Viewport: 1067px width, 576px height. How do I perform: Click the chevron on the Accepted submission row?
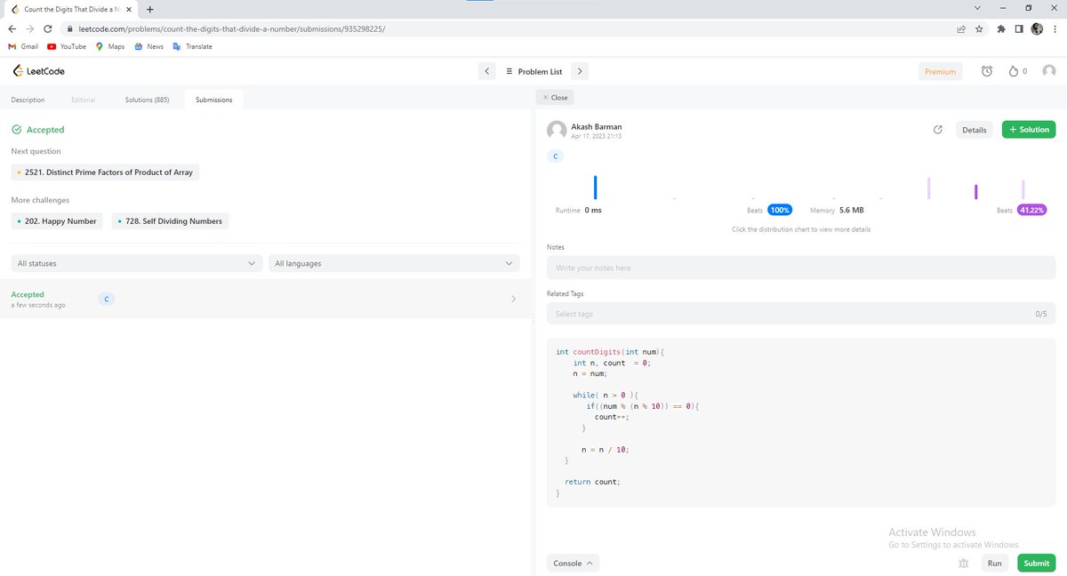click(513, 299)
